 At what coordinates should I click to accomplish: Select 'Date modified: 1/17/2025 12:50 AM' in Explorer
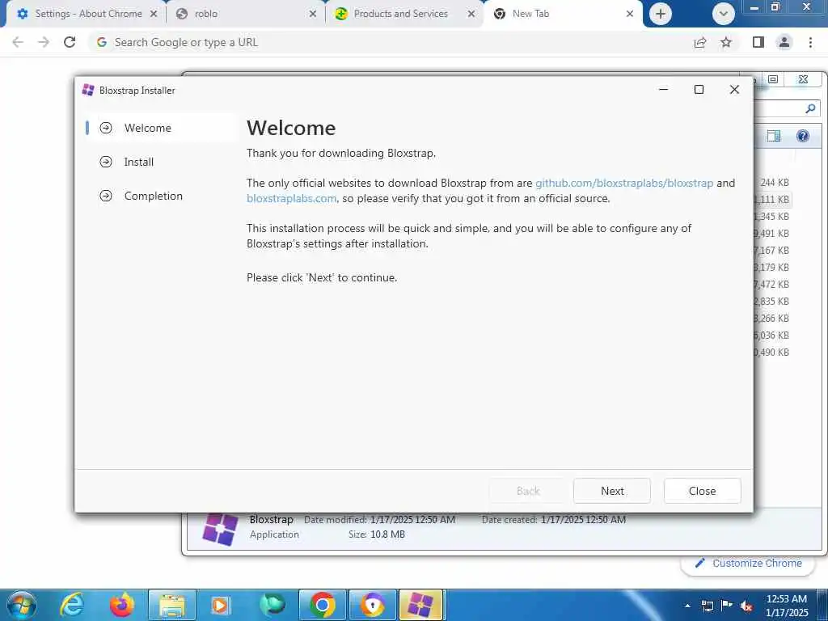pyautogui.click(x=380, y=520)
